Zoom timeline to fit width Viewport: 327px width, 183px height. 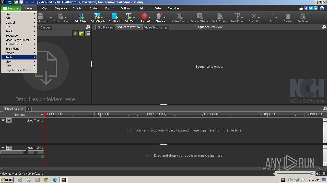[264, 169]
